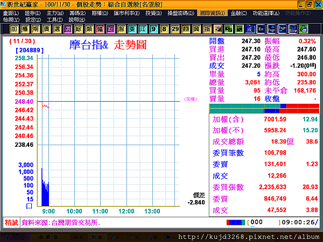
Task: Click the blue 成 folder toolbar icon
Action: coord(250,29)
